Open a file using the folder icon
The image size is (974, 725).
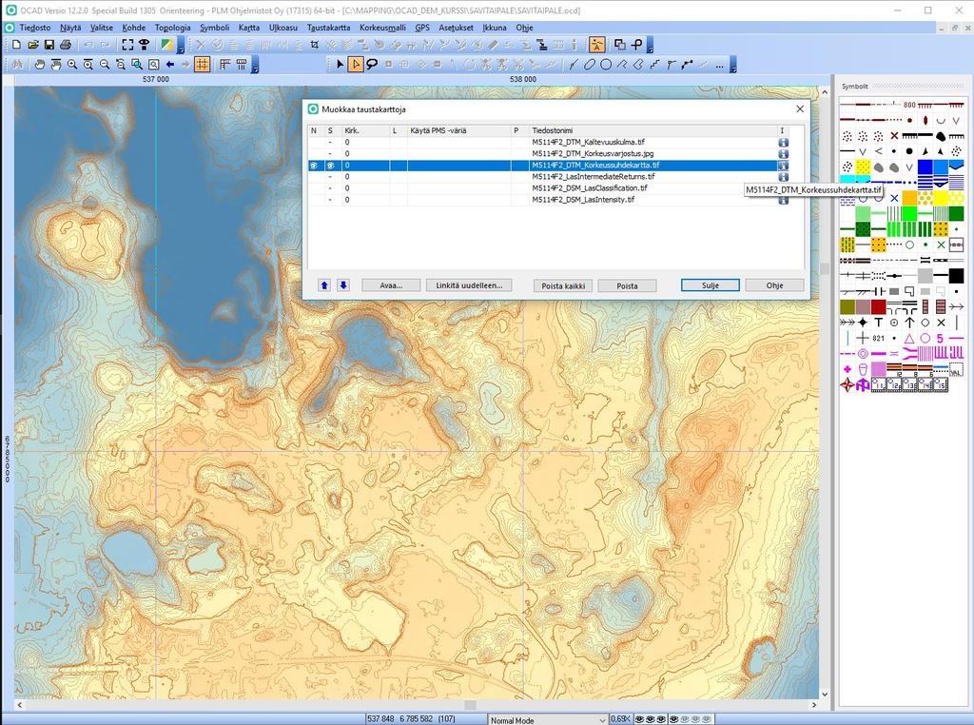click(x=33, y=45)
